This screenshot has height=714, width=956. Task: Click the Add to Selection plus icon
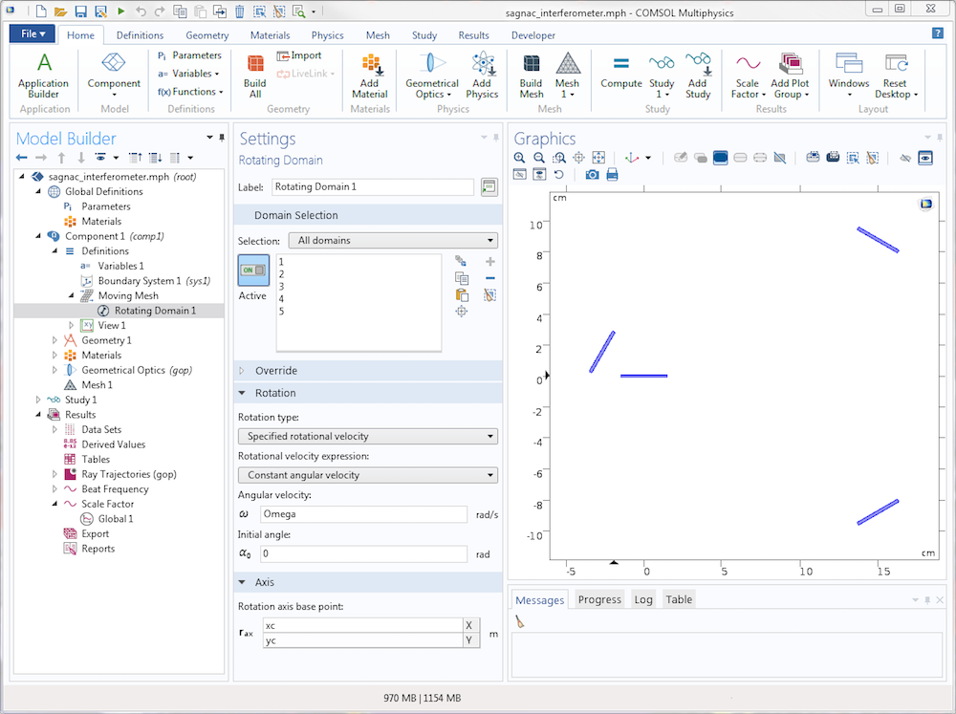[489, 262]
